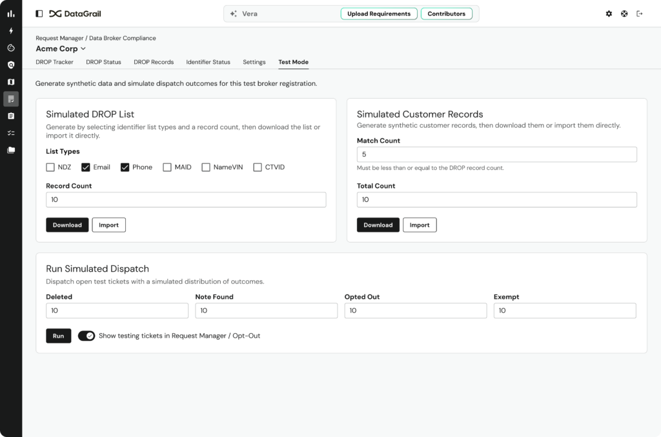Screen dimensions: 661x437
Task: Uncheck the Email list type checkbox
Action: (86, 167)
